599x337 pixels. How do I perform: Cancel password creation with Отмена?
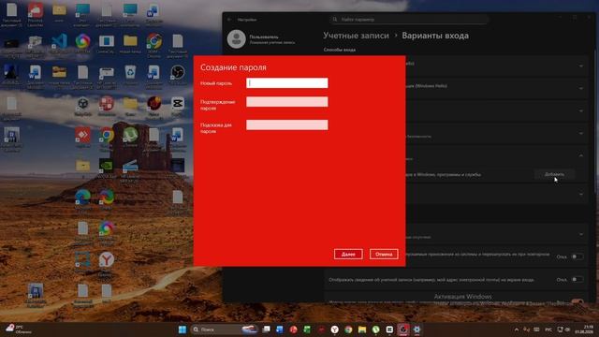point(384,254)
